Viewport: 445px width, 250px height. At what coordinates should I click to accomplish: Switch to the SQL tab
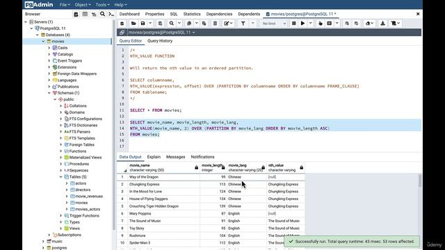(x=174, y=14)
